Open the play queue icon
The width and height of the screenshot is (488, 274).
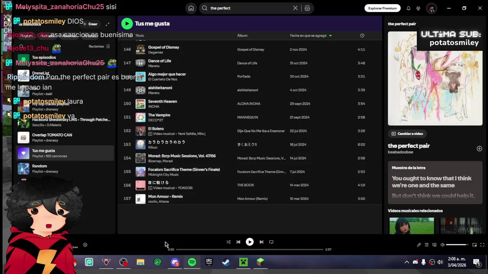tap(427, 245)
